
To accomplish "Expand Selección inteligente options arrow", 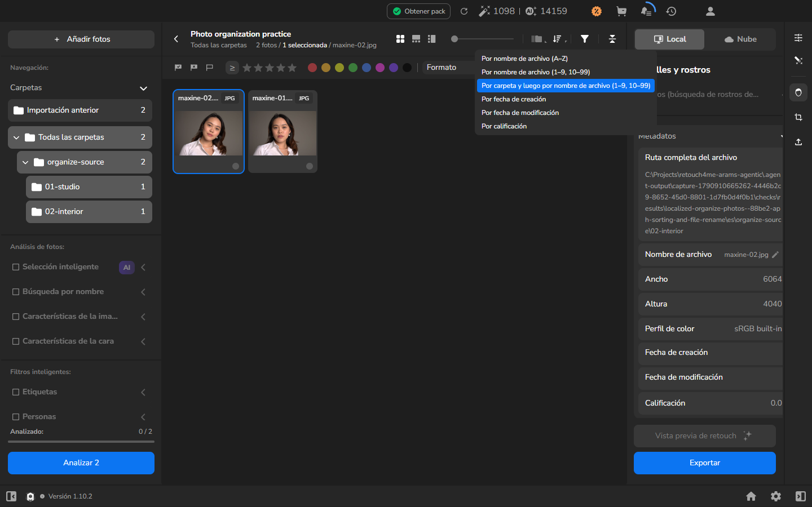I will pyautogui.click(x=143, y=267).
